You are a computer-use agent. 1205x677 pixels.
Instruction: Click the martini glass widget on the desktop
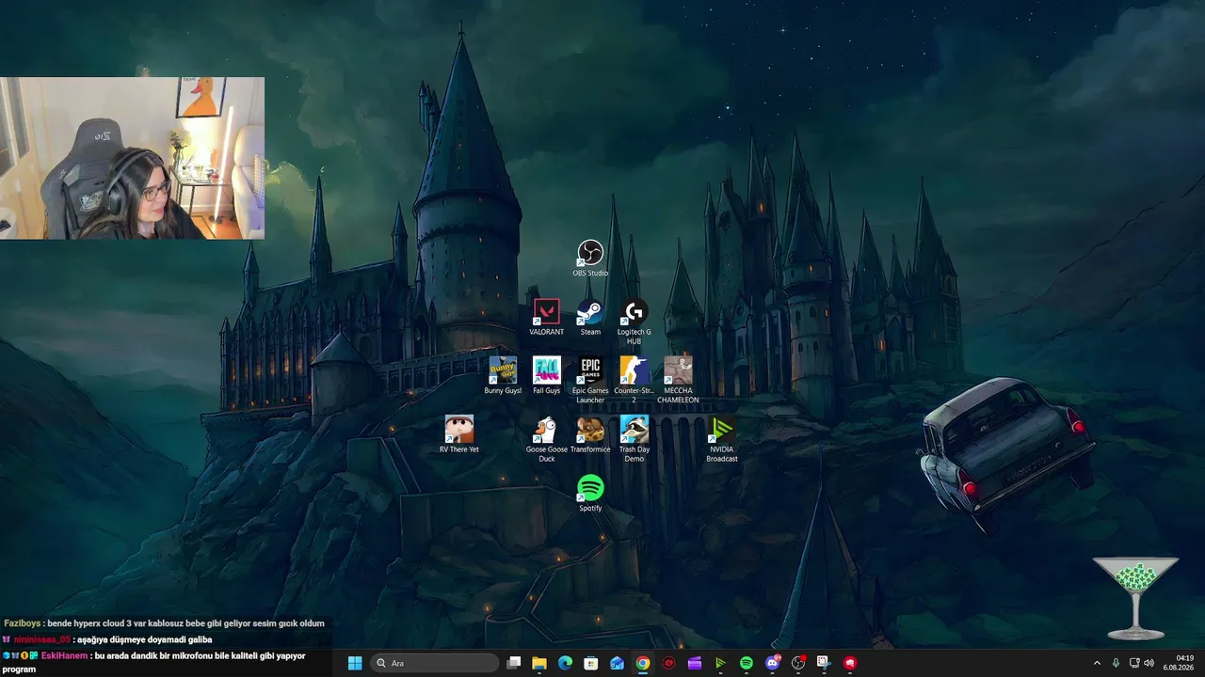(x=1135, y=598)
